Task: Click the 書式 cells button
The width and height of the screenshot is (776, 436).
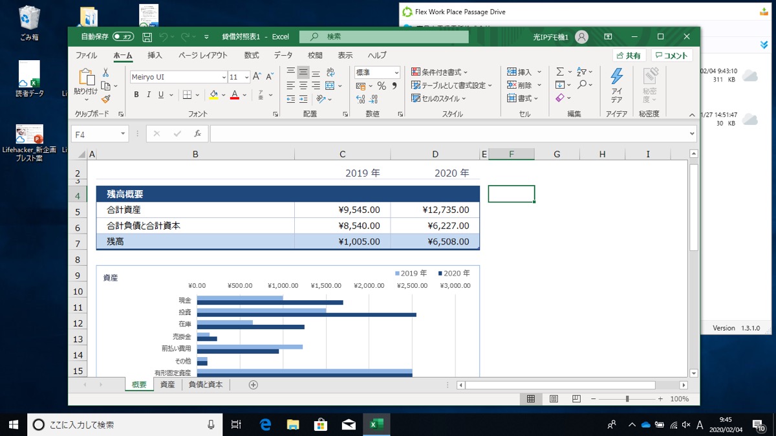Action: point(522,98)
